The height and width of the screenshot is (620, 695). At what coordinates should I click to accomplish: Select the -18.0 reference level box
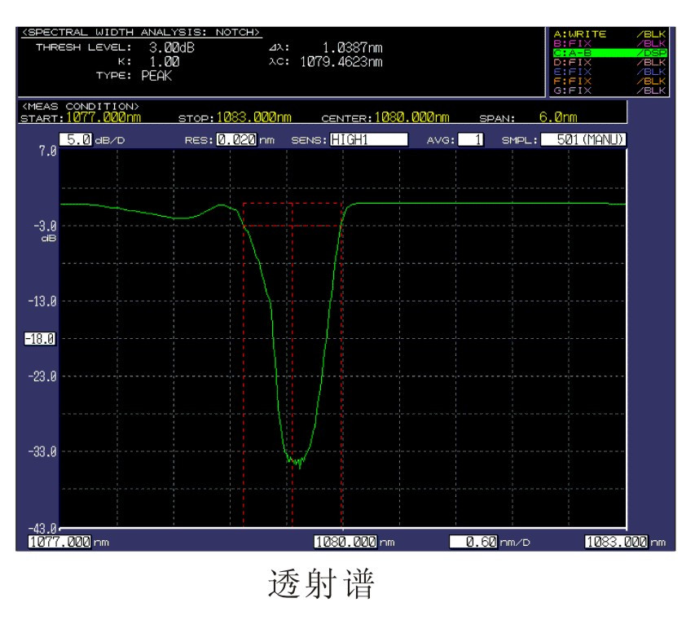point(41,339)
